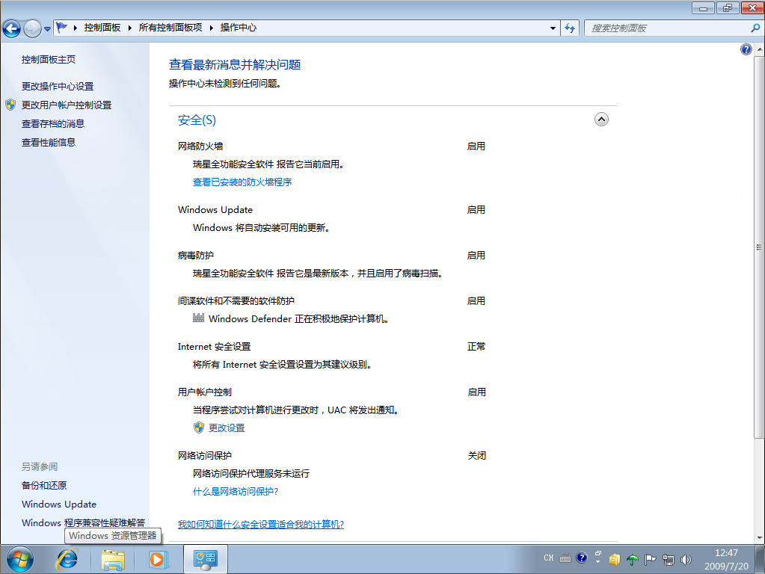
Task: Click the Action Center flag tray icon
Action: (651, 559)
